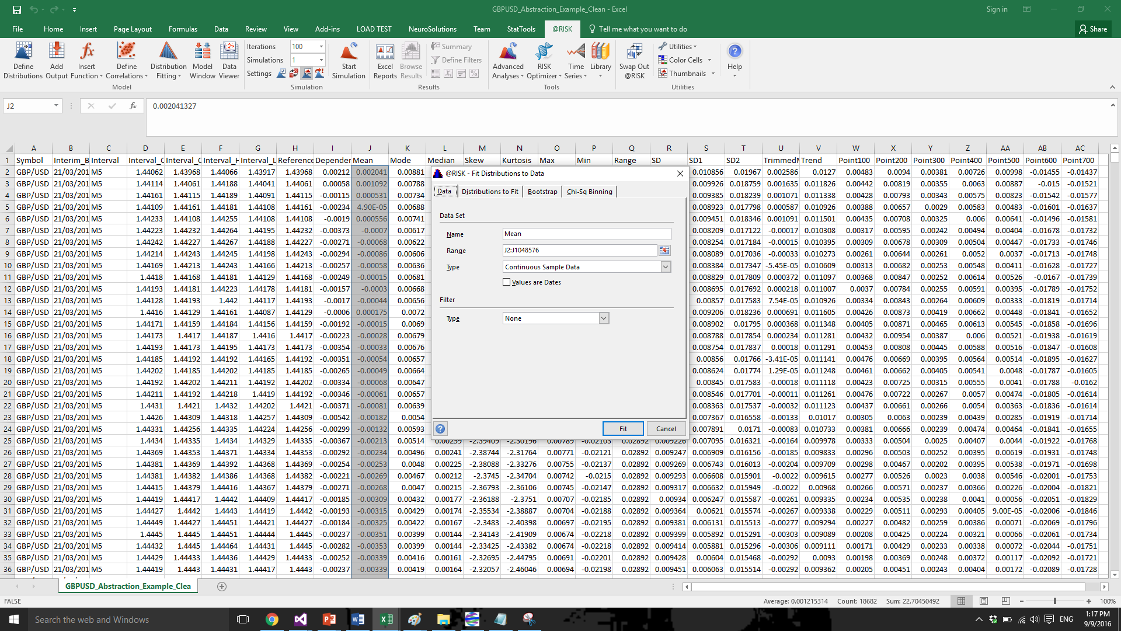Open PowerPoint from the taskbar
1121x631 pixels.
(x=329, y=619)
